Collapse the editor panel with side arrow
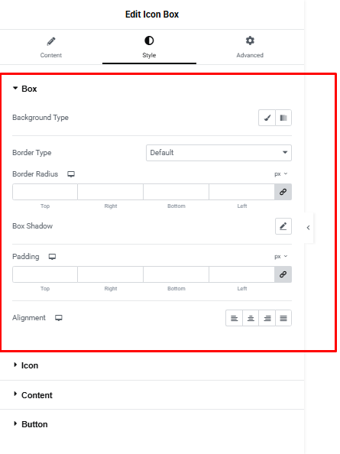 click(x=309, y=228)
